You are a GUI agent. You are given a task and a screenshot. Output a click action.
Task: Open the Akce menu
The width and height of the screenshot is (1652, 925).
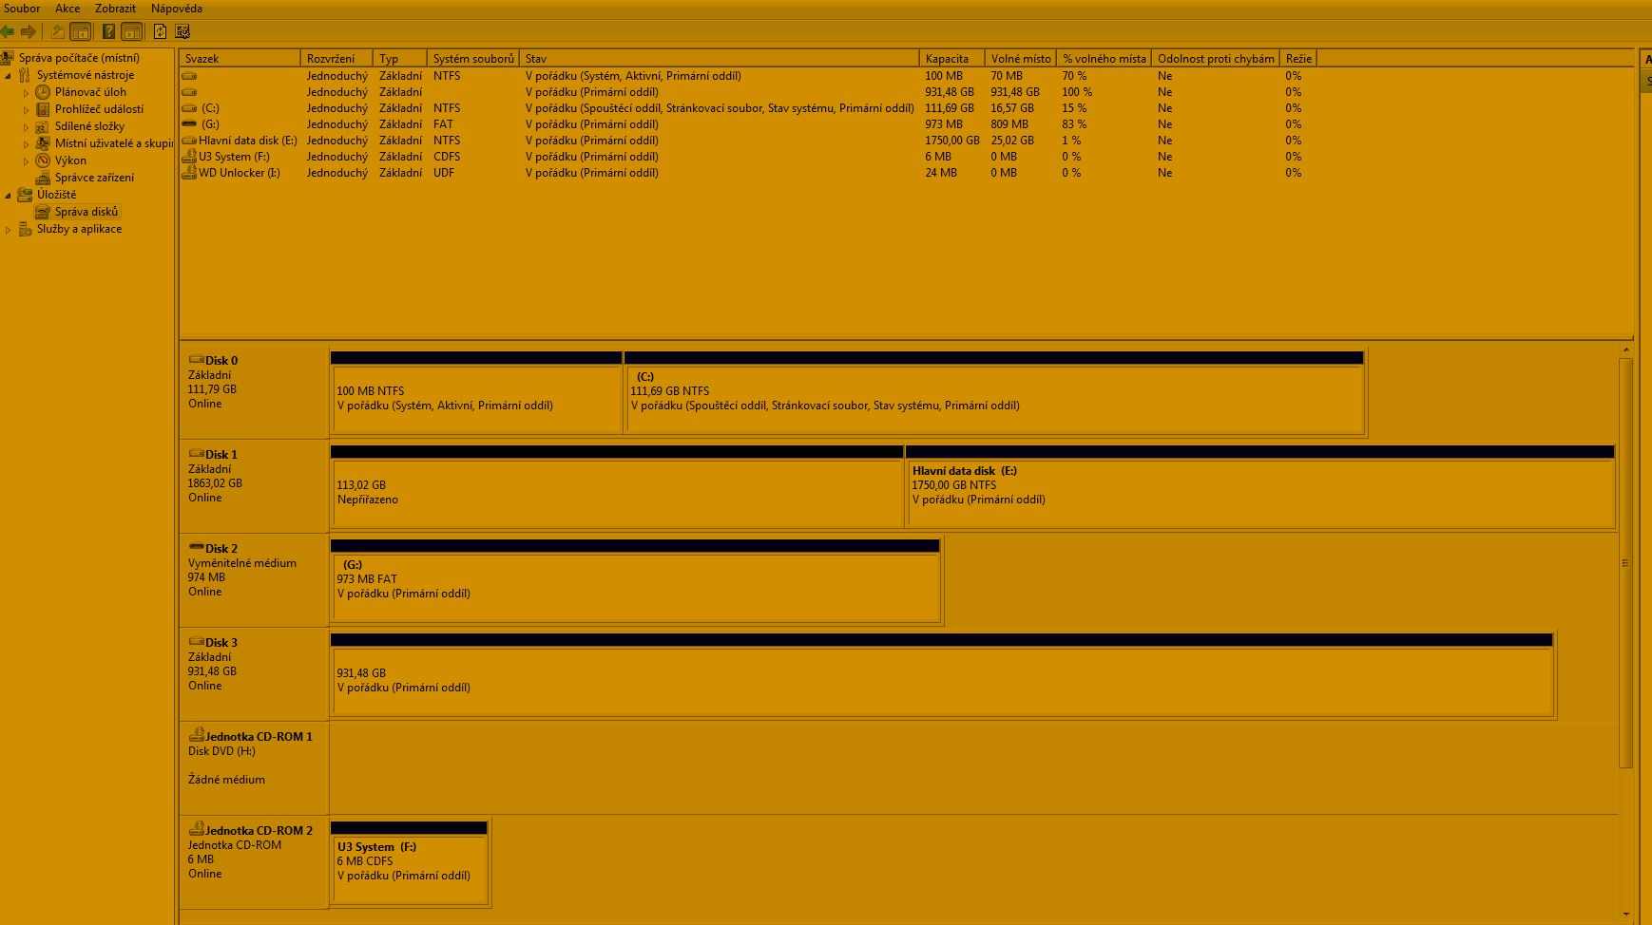click(67, 9)
